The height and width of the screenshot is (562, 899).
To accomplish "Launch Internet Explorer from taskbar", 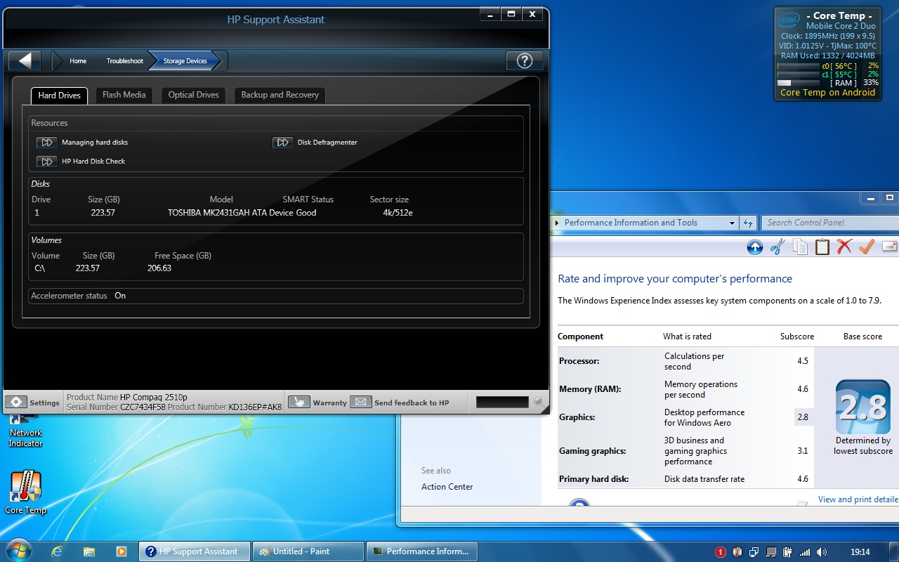I will click(x=57, y=551).
